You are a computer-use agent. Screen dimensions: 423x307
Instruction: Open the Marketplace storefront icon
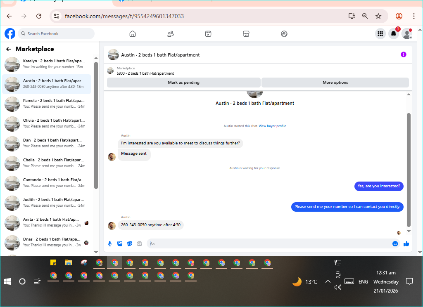[x=246, y=34]
